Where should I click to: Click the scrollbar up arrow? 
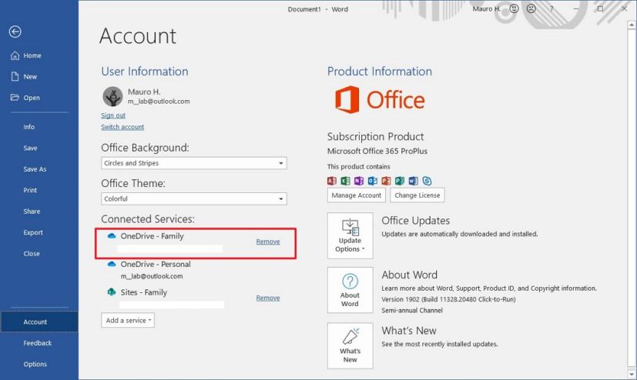point(632,25)
